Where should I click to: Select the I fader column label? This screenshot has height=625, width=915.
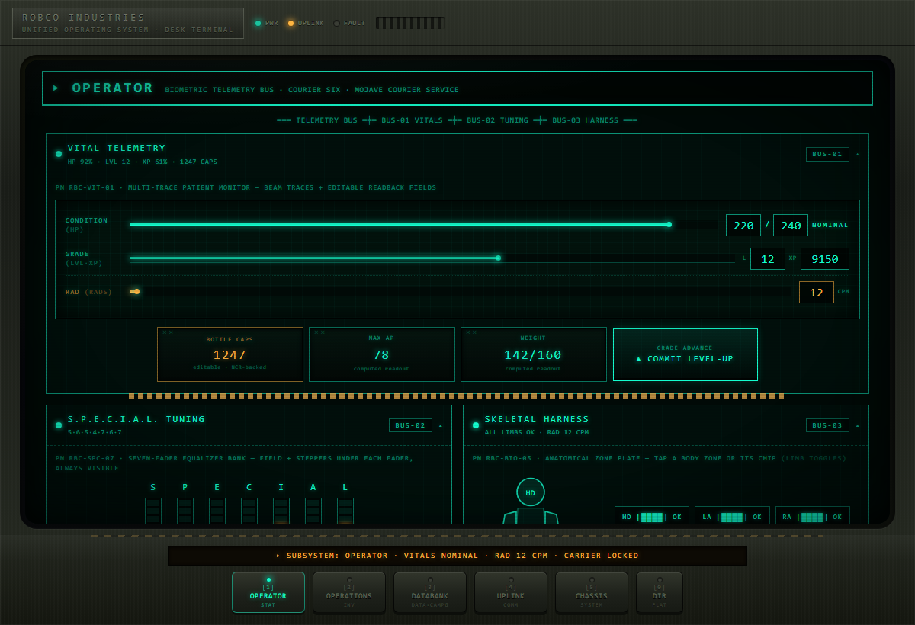pos(281,487)
